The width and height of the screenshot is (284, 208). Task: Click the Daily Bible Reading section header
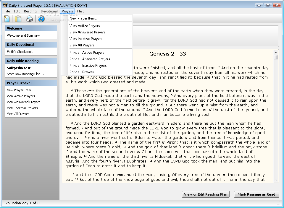[x=31, y=61]
